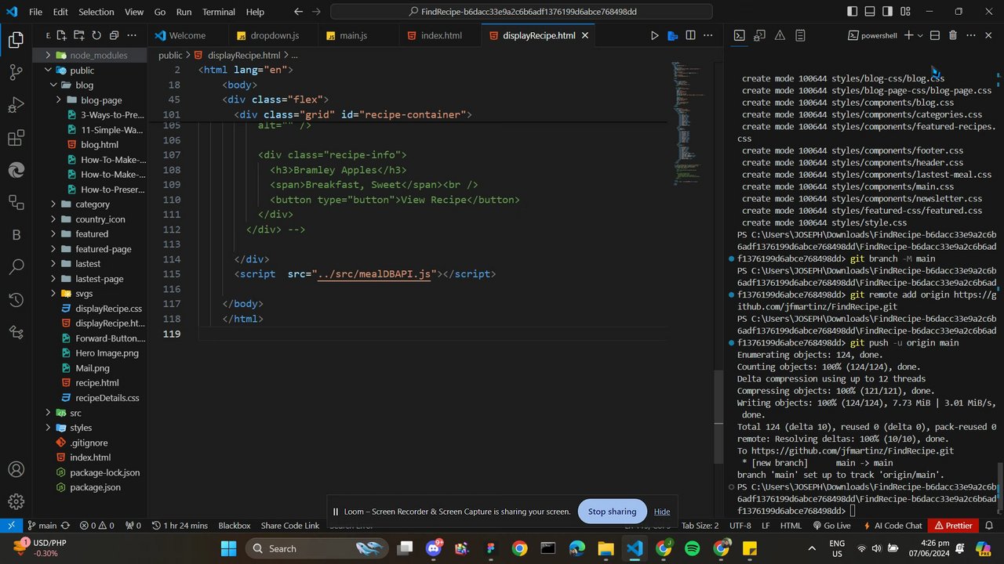The height and width of the screenshot is (564, 1004).
Task: Collapse the public folder
Action: pyautogui.click(x=90, y=70)
